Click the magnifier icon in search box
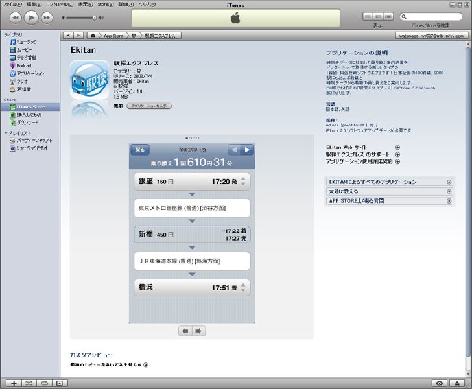The height and width of the screenshot is (389, 472). point(404,17)
